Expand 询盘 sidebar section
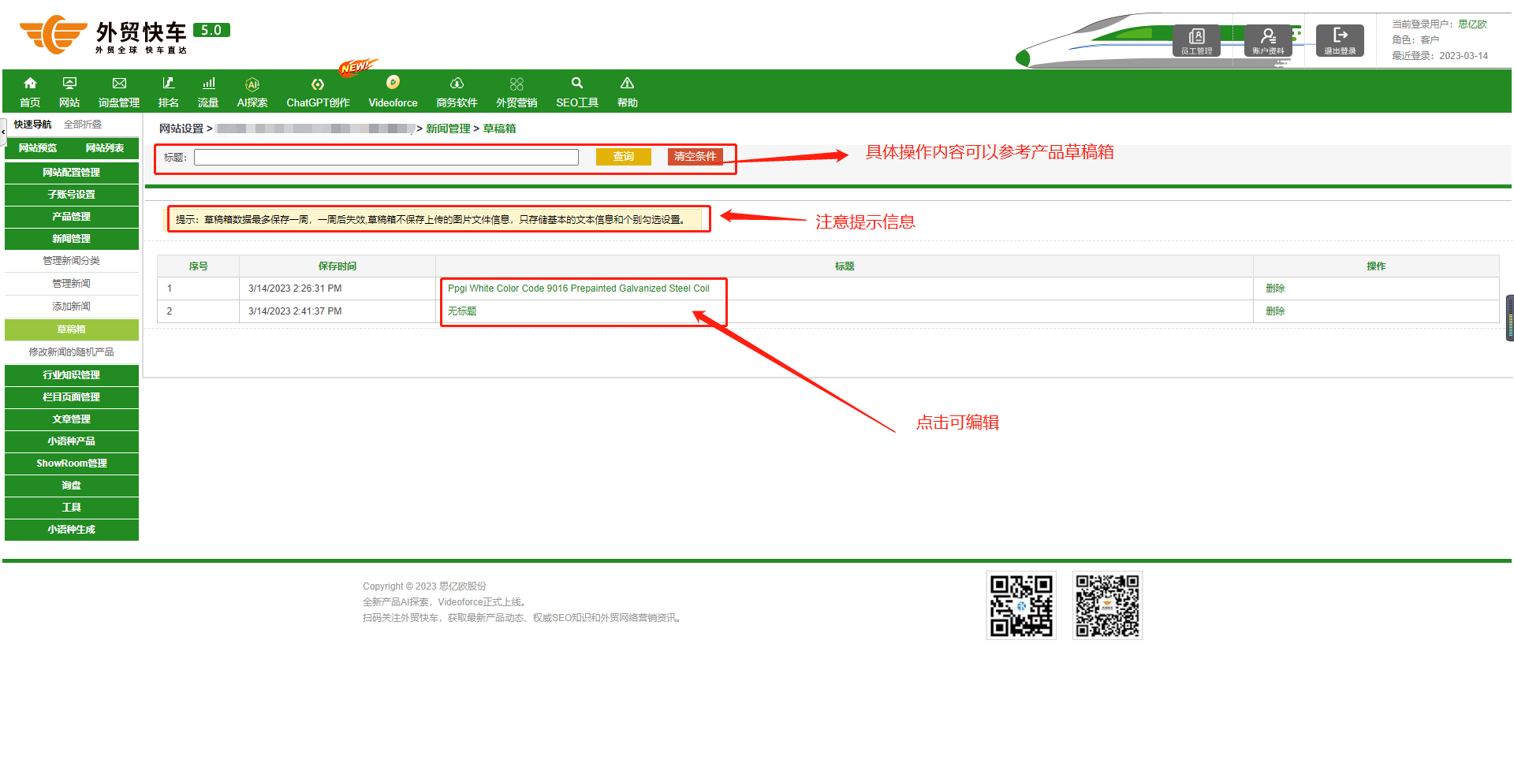This screenshot has width=1514, height=763. pos(72,486)
